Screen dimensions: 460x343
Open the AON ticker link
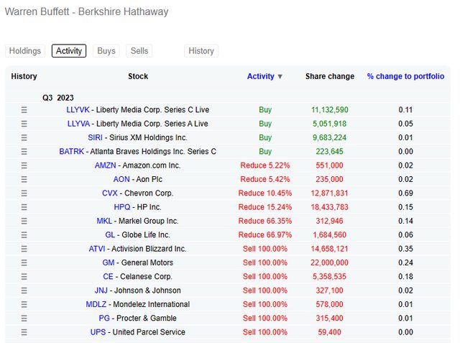[x=121, y=179]
